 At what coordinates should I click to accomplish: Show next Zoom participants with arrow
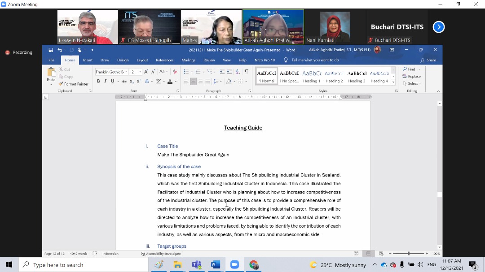click(x=439, y=27)
